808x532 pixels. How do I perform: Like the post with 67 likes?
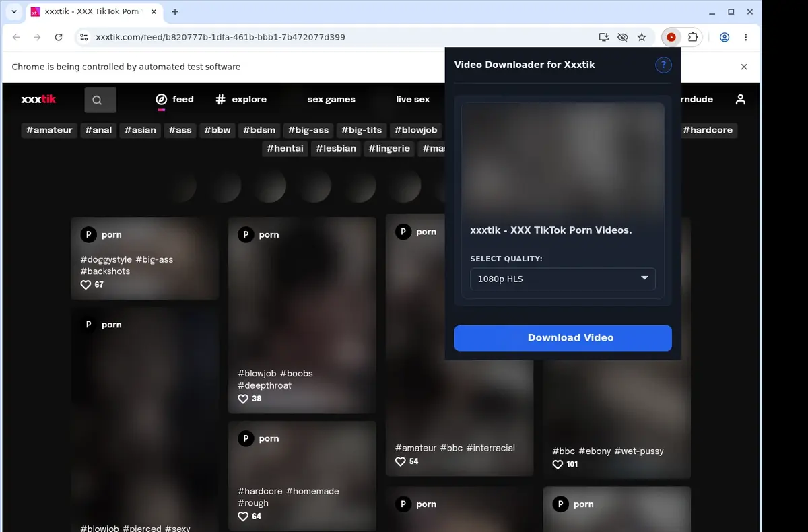click(x=86, y=285)
